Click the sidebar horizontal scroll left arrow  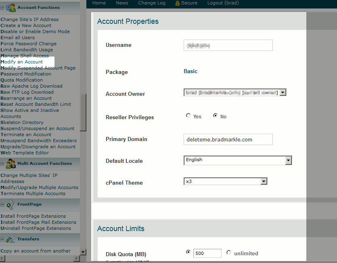pos(2,258)
